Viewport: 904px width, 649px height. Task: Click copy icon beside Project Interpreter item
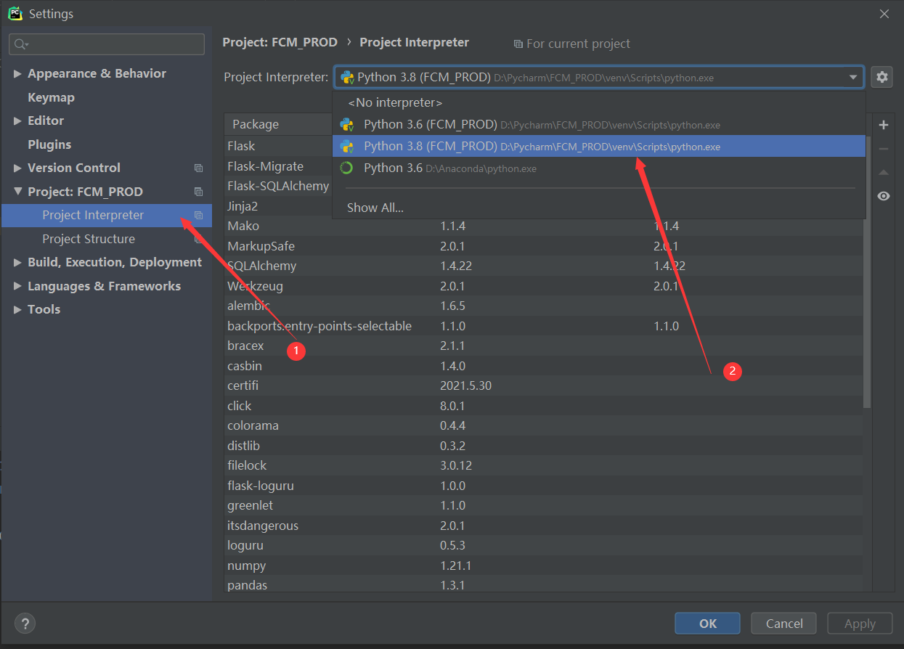(198, 215)
